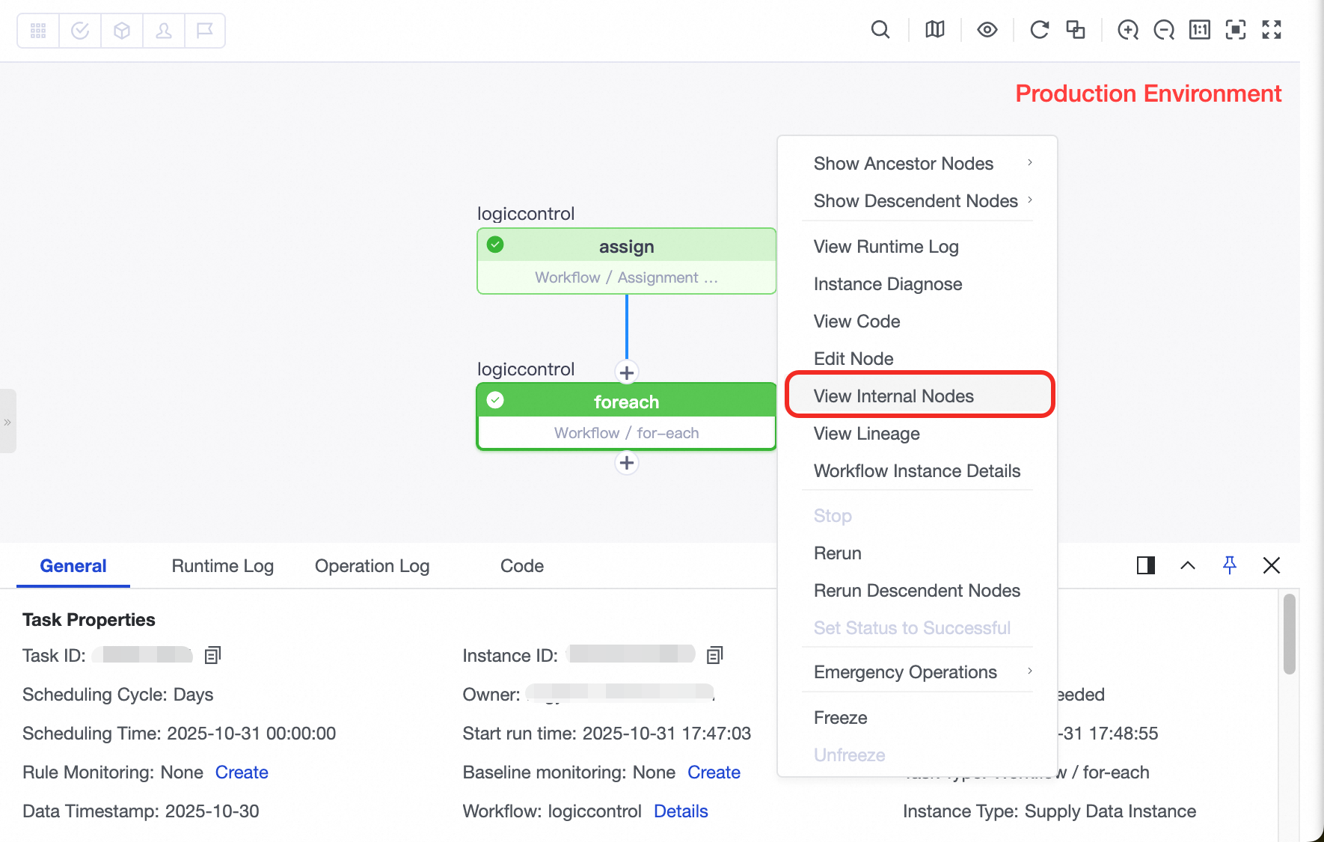Copy the Task ID using copy icon
The image size is (1324, 842).
(x=212, y=656)
